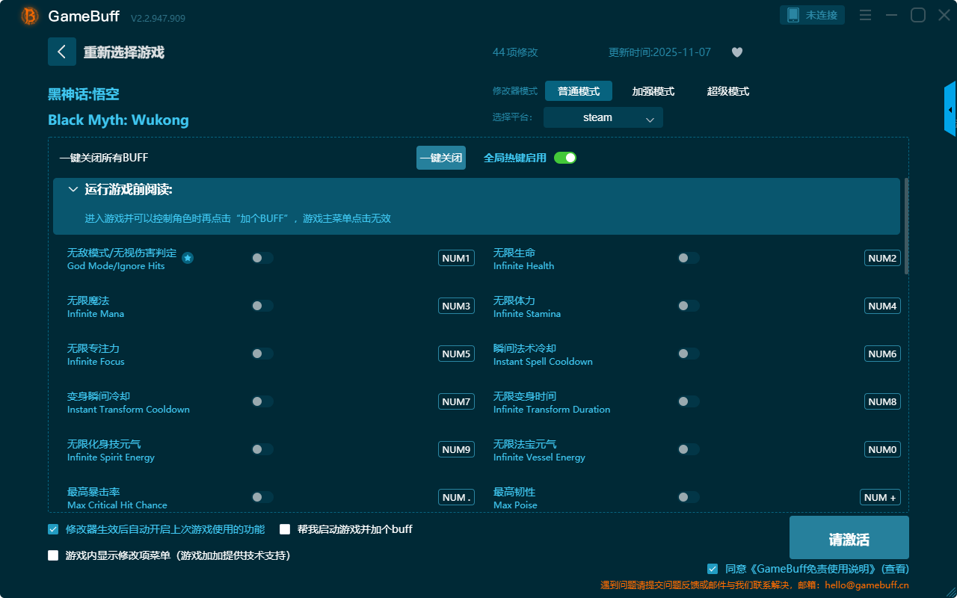Toggle the global hotkey switch
This screenshot has height=598, width=957.
(565, 158)
